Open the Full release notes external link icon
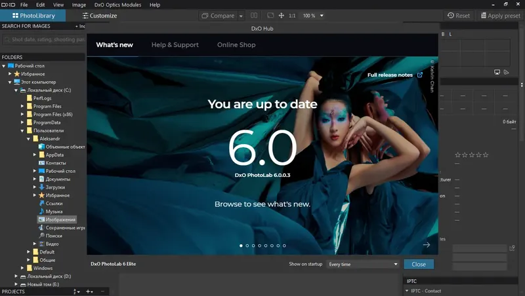This screenshot has width=525, height=296. coord(420,75)
